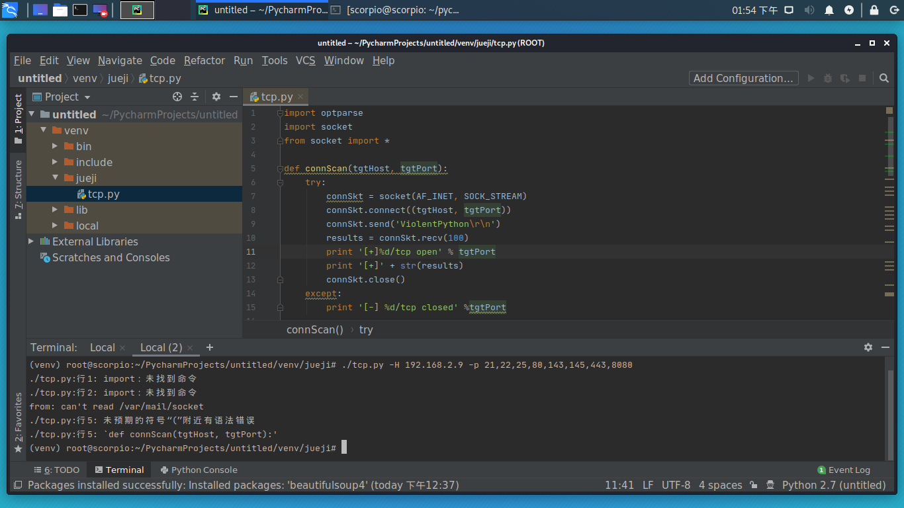The image size is (904, 508).
Task: Click the connScan() editor breadcrumb
Action: (x=315, y=329)
